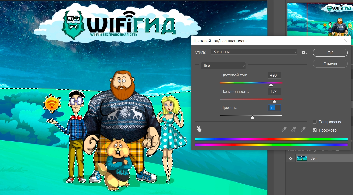Click the Насыщенность slider handle
Screen dimensions: 353x195
click(x=274, y=101)
